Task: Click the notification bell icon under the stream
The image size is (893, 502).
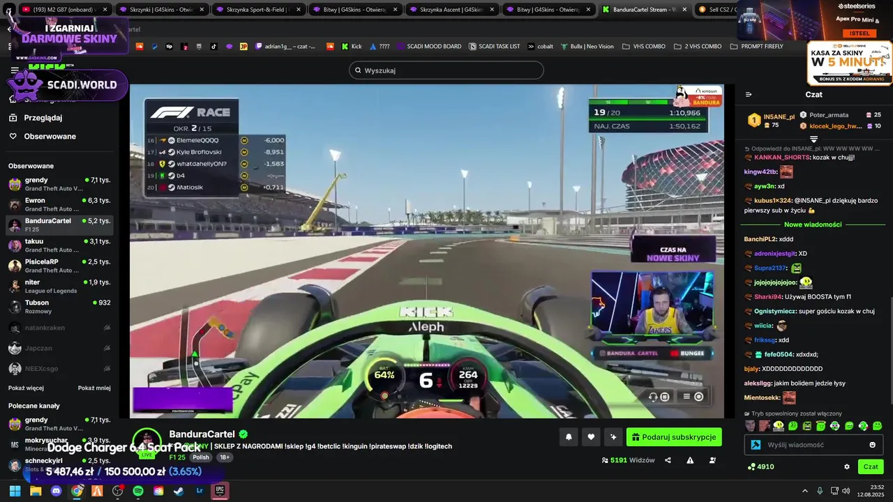Action: click(569, 437)
